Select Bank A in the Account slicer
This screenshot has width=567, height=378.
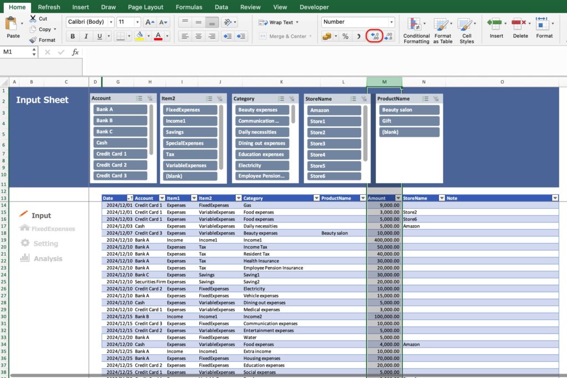(x=120, y=109)
